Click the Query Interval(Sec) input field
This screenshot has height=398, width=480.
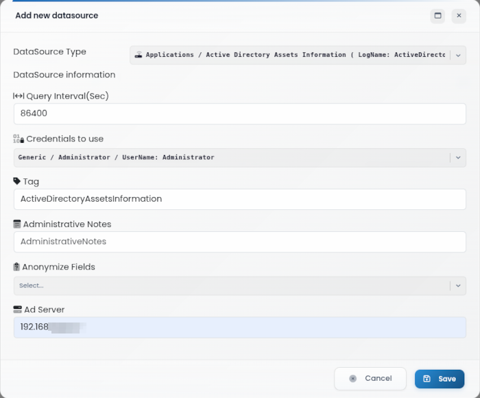tap(240, 114)
